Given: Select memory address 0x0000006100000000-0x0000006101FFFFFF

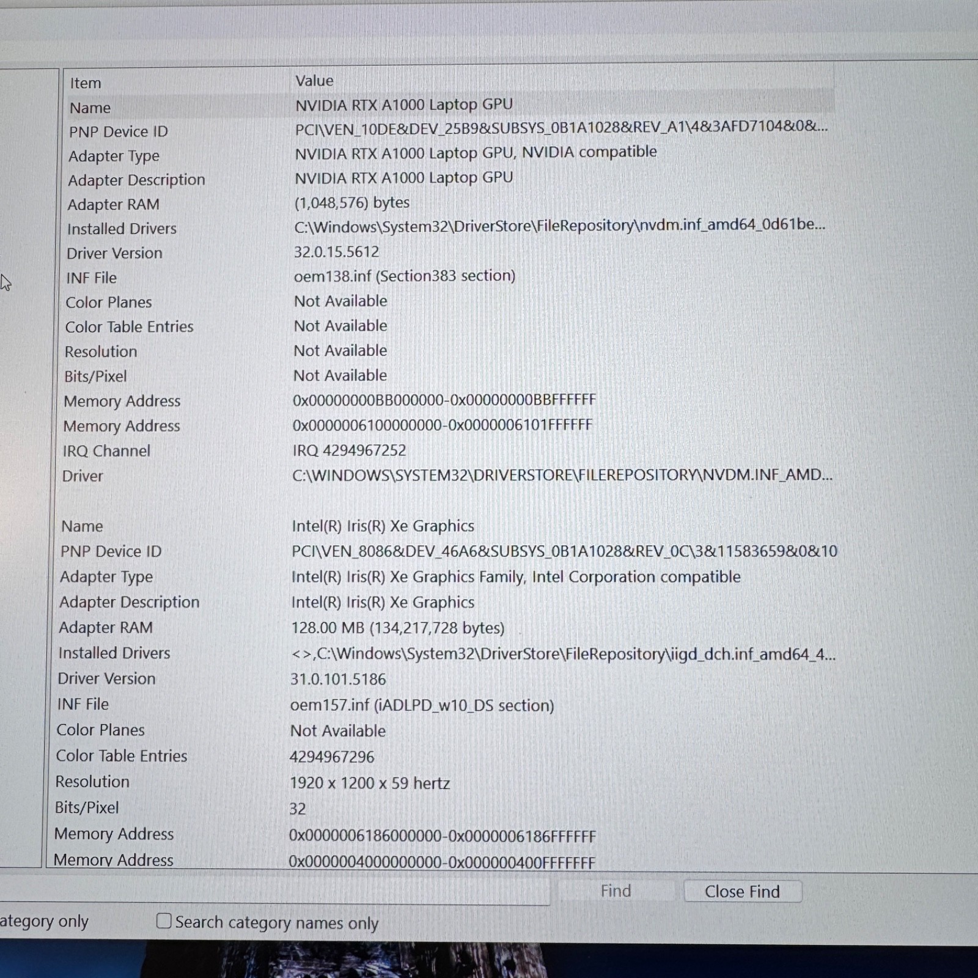Looking at the screenshot, I should pyautogui.click(x=442, y=425).
